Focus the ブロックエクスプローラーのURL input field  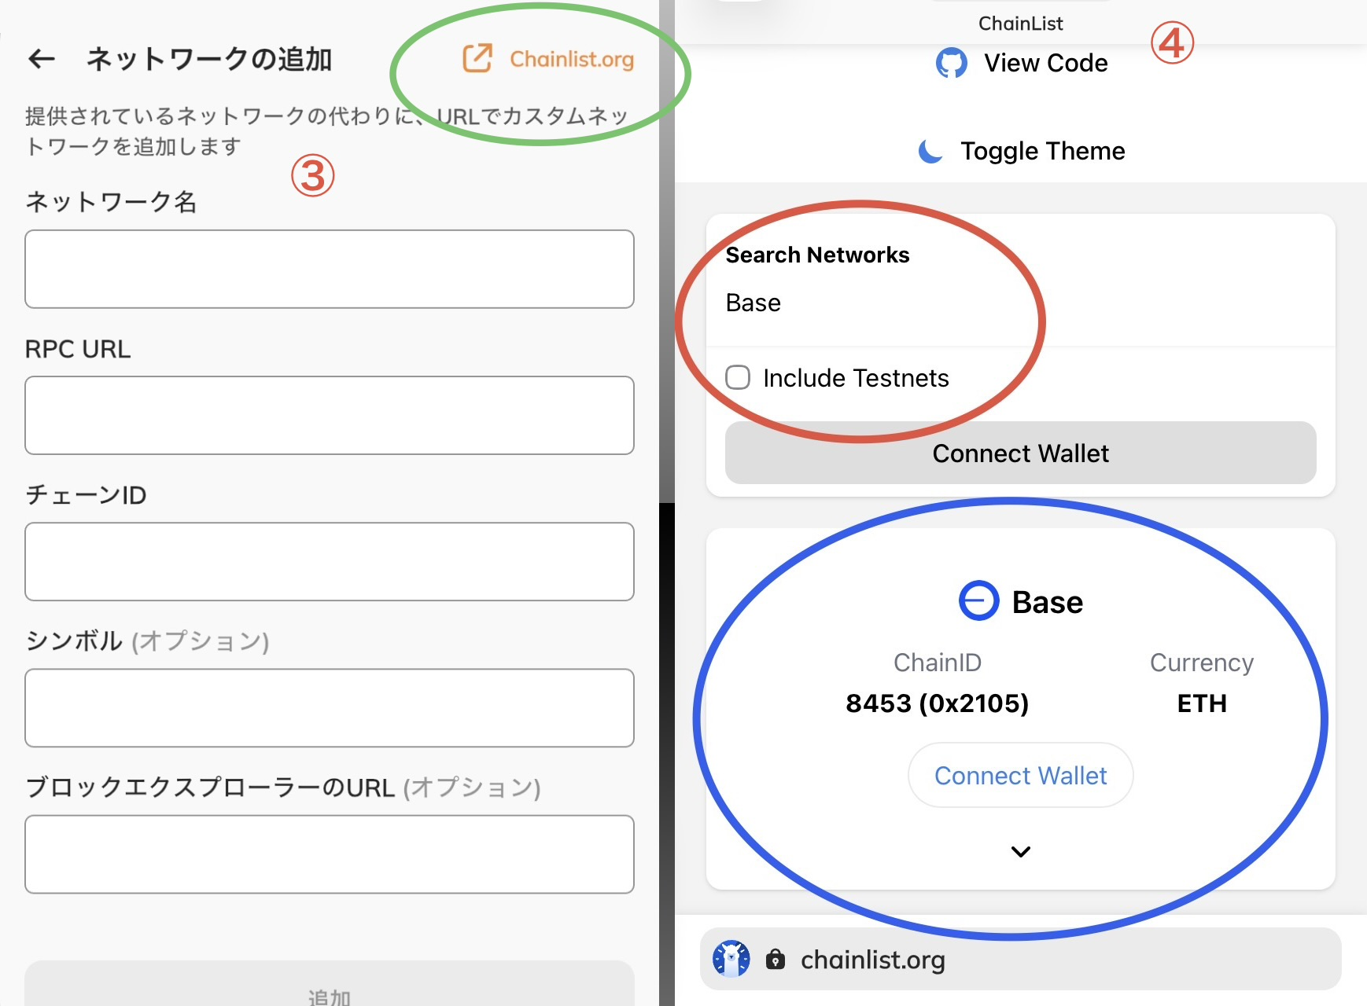click(x=330, y=854)
